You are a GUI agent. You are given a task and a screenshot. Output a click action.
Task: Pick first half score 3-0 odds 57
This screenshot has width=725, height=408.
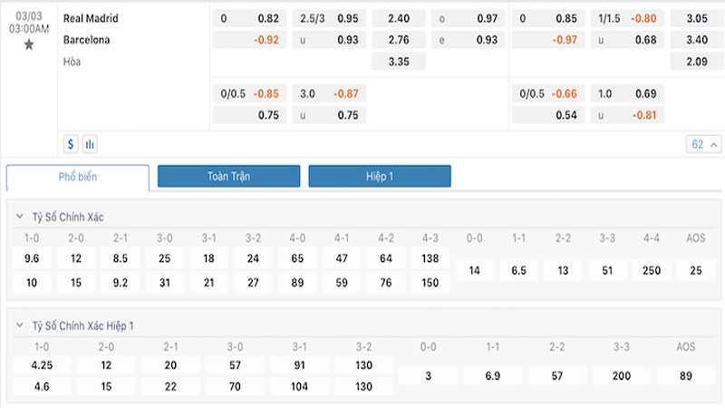(x=235, y=365)
